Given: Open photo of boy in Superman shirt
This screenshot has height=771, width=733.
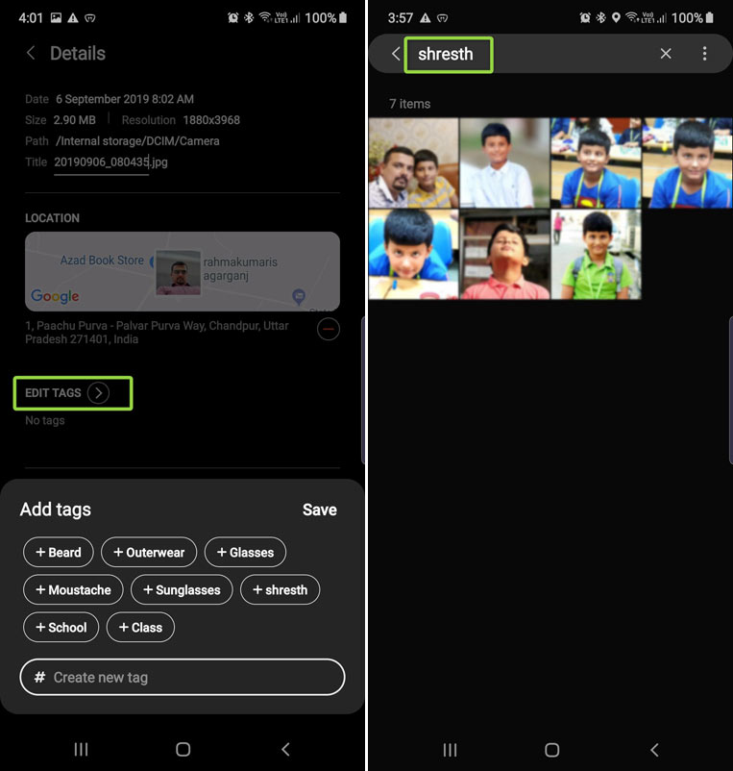Looking at the screenshot, I should [x=596, y=162].
